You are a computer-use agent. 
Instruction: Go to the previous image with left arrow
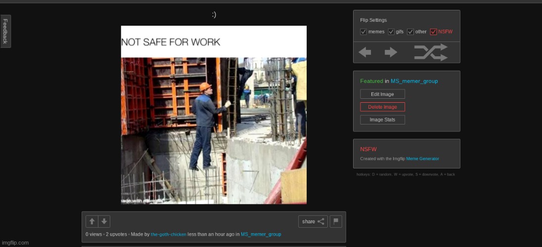(x=365, y=52)
